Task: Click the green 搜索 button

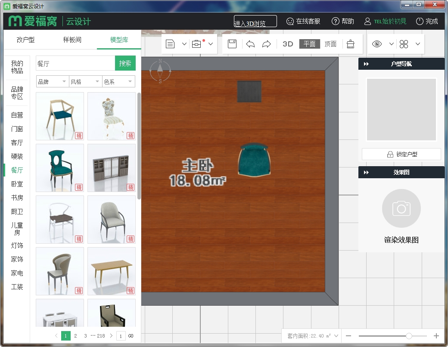Action: 125,63
